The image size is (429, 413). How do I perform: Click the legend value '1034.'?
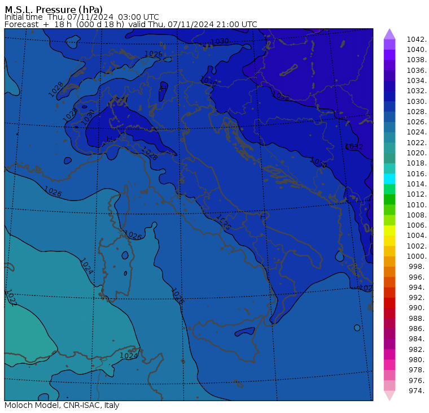tap(417, 81)
